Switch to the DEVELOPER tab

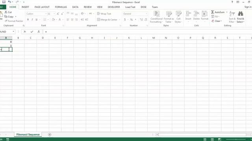point(114,7)
